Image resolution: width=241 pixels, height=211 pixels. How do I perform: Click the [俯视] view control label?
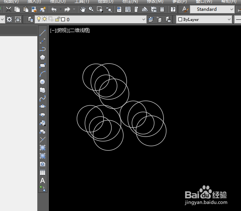[x=62, y=31]
